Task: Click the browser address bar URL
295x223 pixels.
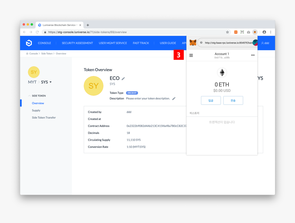Action: (87, 32)
